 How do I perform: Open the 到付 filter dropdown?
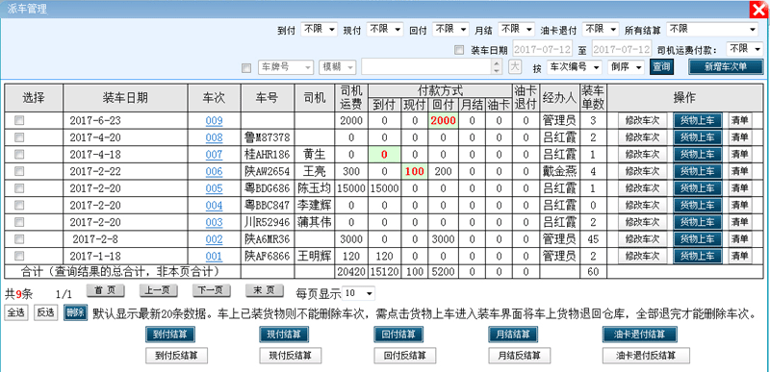[320, 30]
